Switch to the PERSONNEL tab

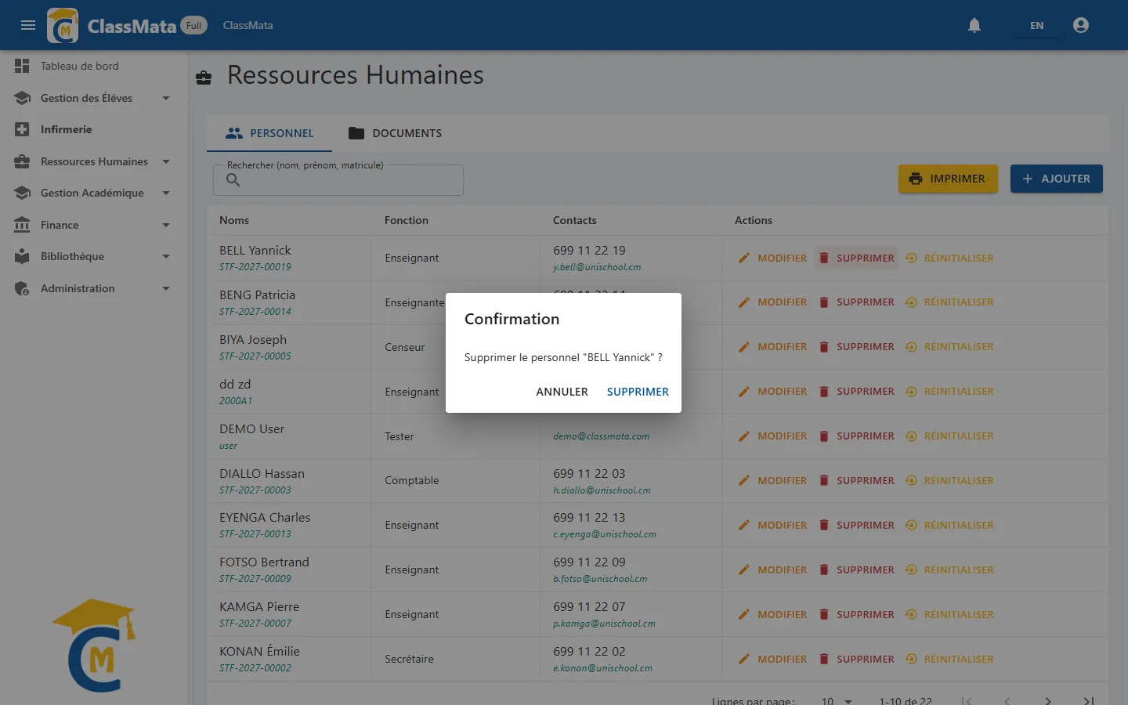coord(269,133)
